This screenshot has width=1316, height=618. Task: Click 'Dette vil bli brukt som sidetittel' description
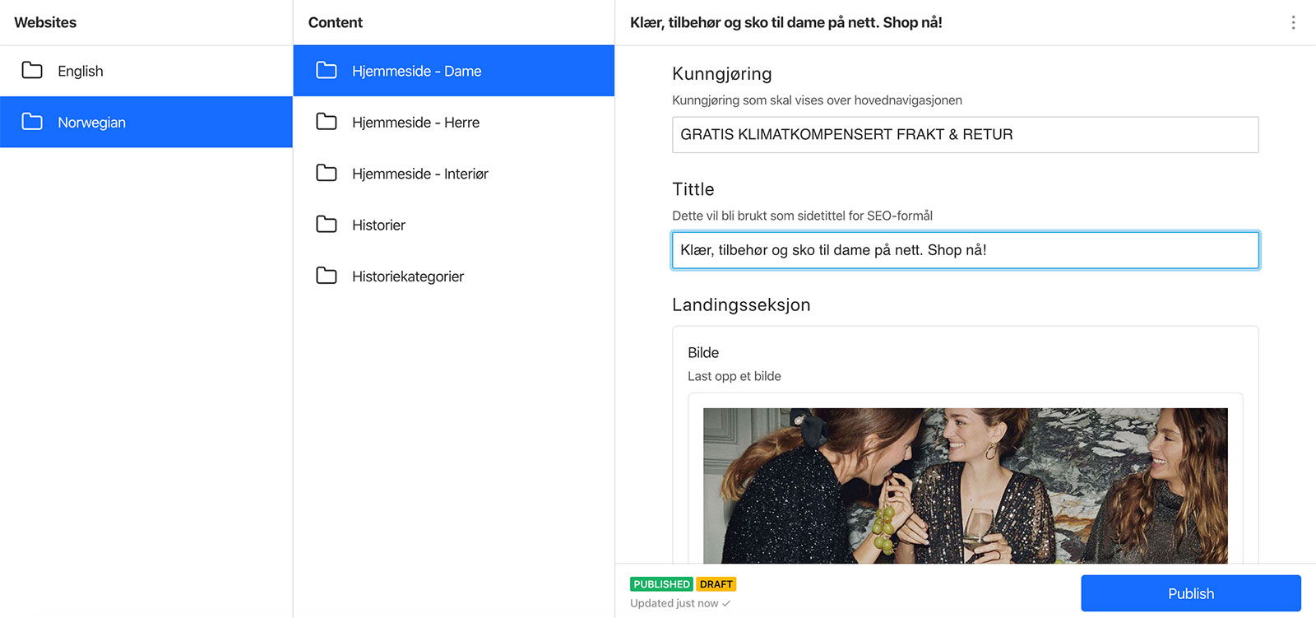pyautogui.click(x=802, y=216)
